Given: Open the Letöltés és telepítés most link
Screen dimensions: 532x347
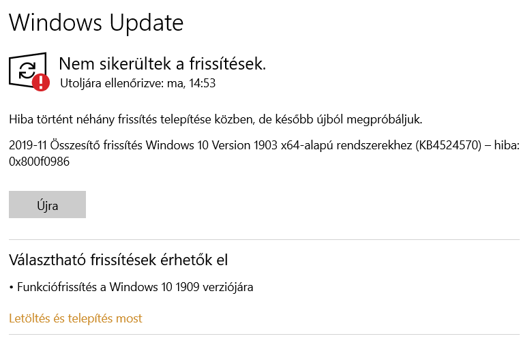Looking at the screenshot, I should point(75,318).
